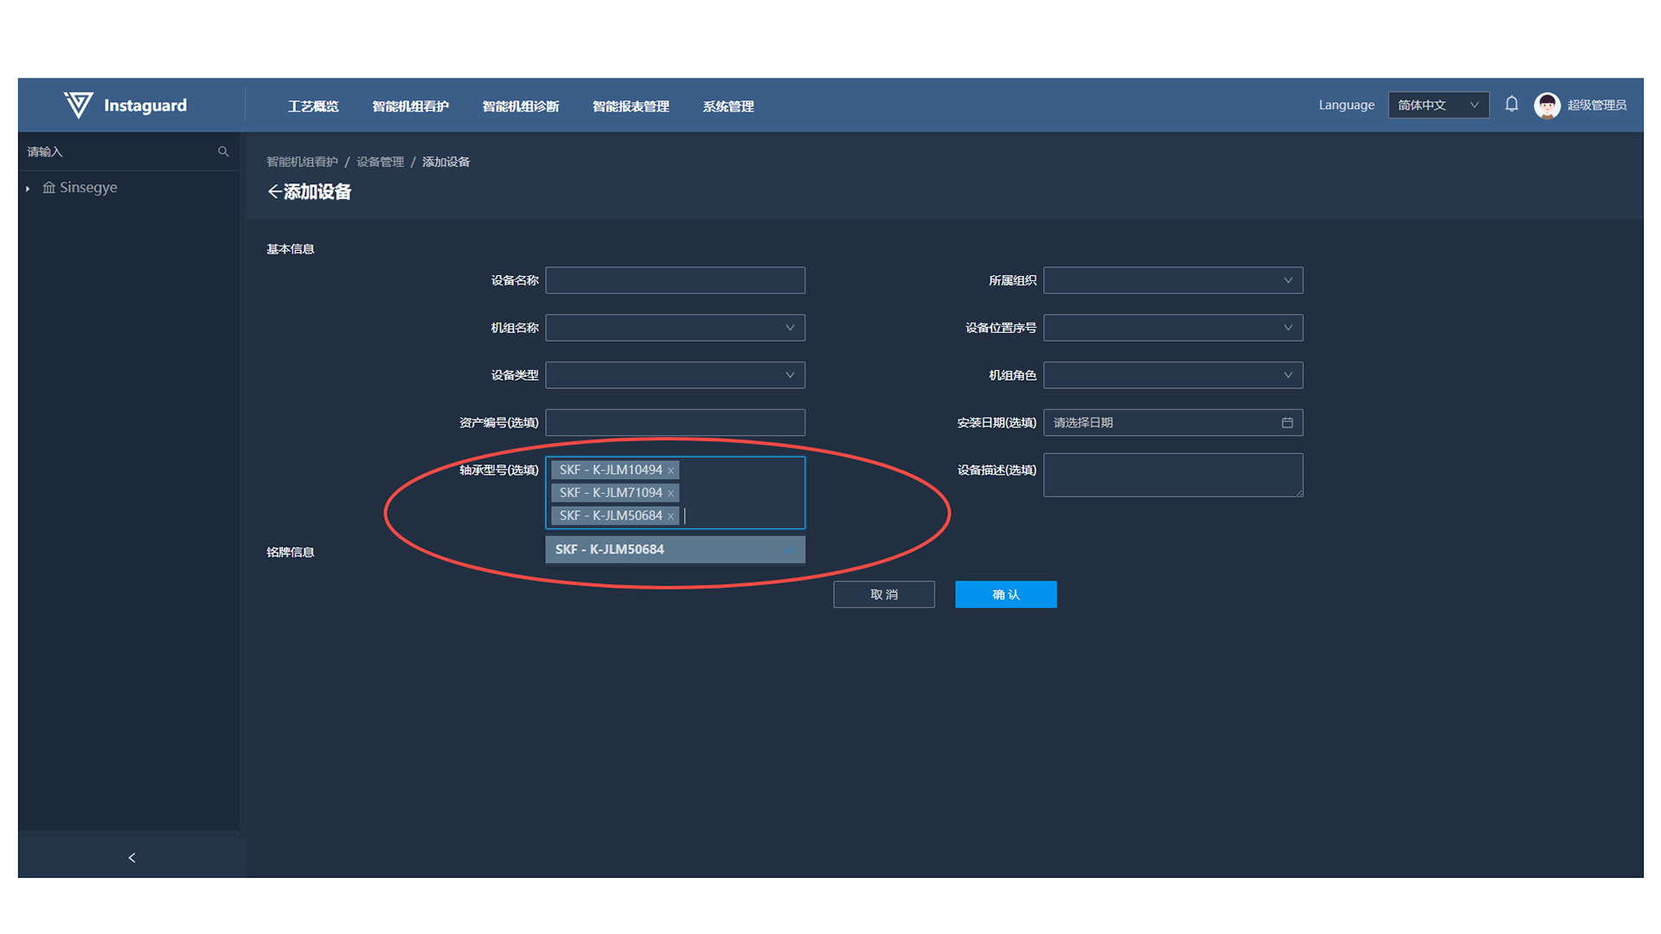
Task: Expand the Sinsegye tree node arrow
Action: [28, 189]
